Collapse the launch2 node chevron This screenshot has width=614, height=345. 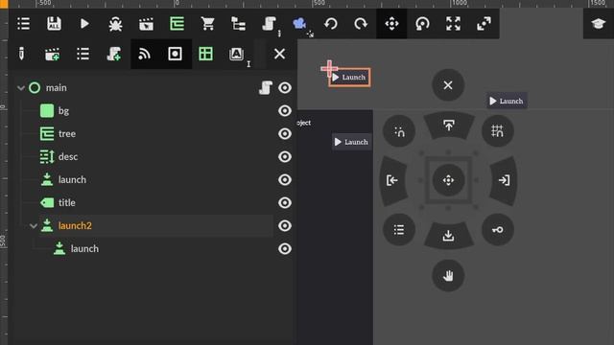[x=34, y=226]
